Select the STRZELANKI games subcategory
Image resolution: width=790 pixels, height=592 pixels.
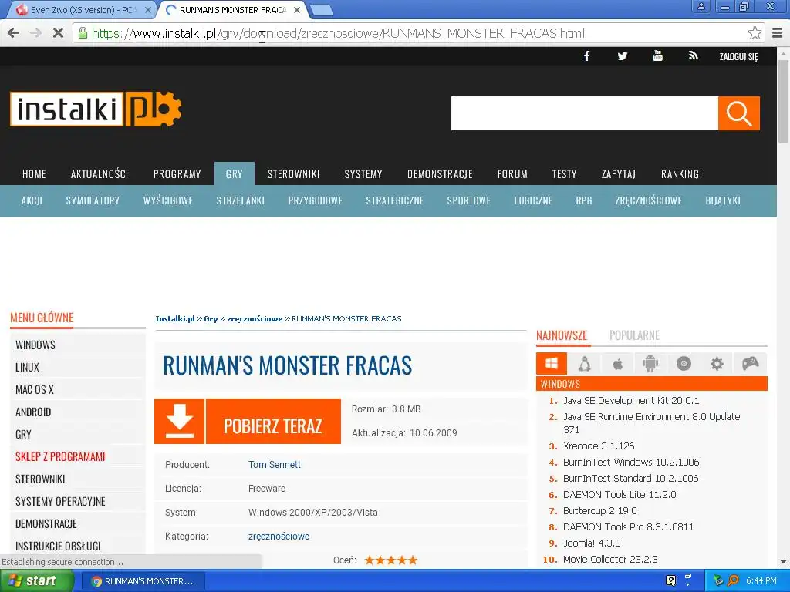[x=241, y=200]
